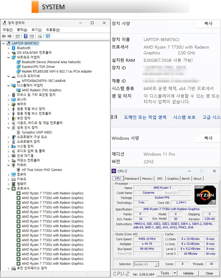Screen dimensions: 221x279
Task: Click the Validate button in CPU-Z
Action: click(x=188, y=273)
